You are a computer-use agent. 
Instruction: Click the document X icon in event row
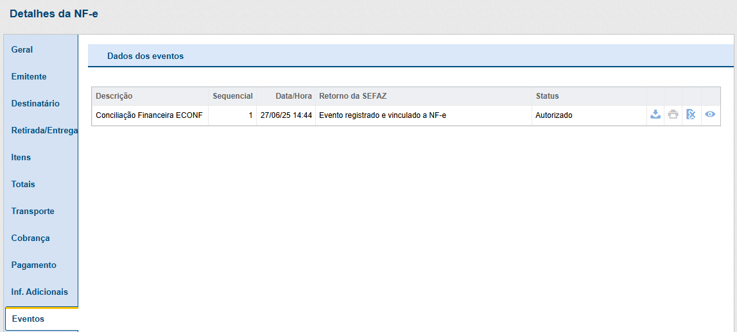[691, 115]
